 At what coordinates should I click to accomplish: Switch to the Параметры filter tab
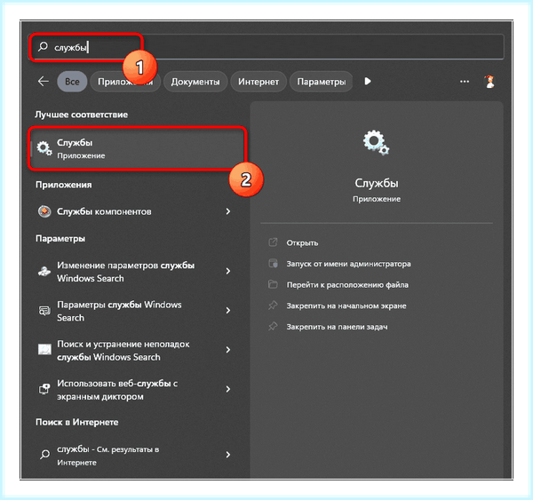tap(322, 82)
